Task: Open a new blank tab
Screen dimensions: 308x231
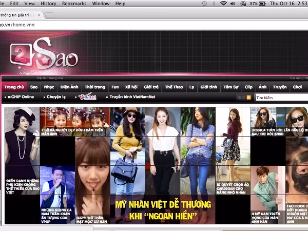Action: point(50,15)
